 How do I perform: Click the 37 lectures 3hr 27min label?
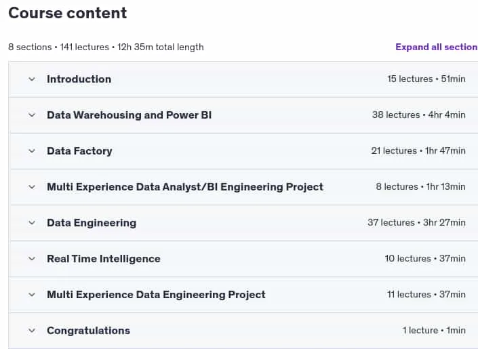point(416,222)
